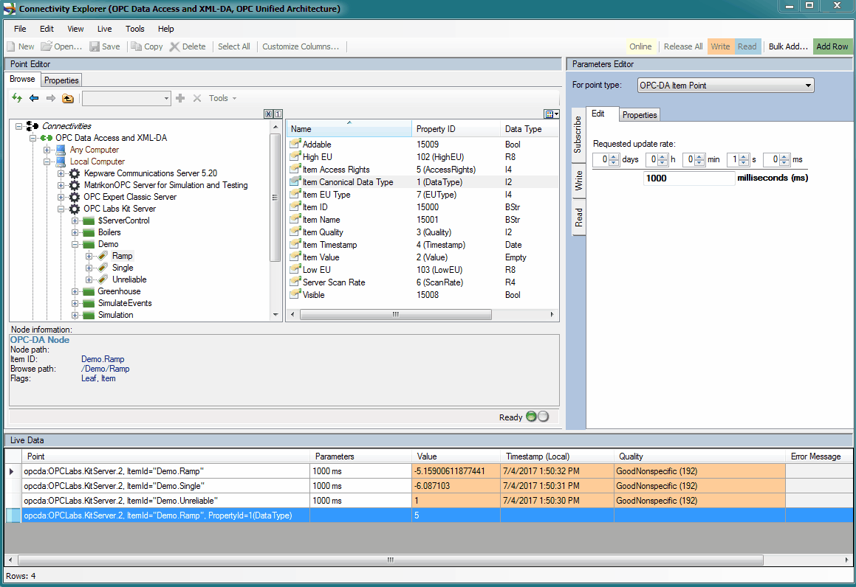
Task: Click the Save toolbar icon
Action: (x=95, y=46)
